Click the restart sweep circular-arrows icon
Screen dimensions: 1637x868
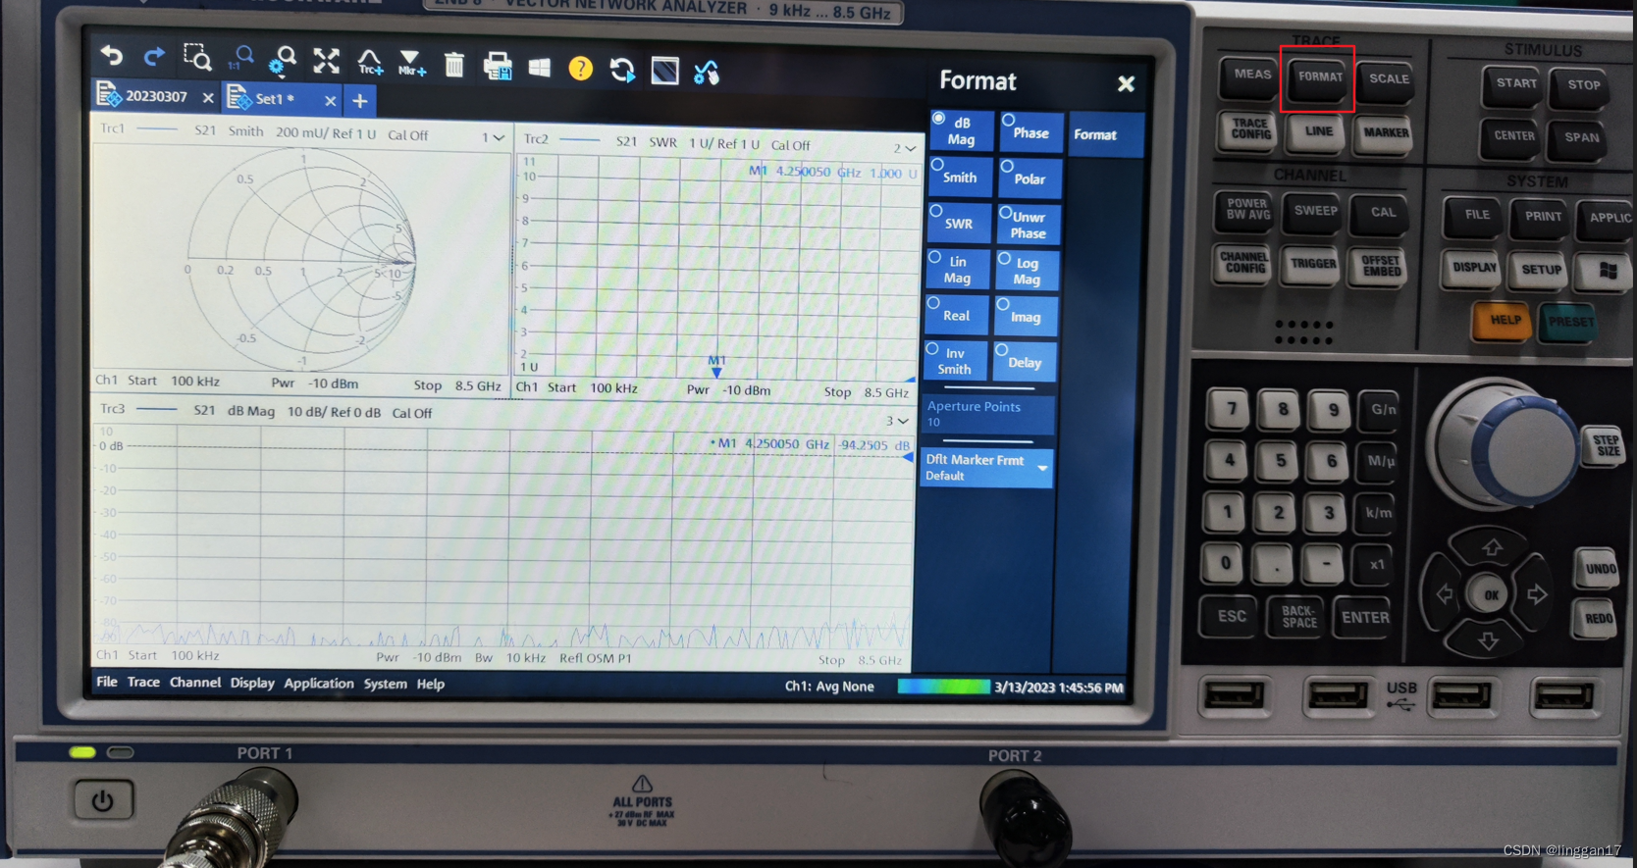[622, 70]
